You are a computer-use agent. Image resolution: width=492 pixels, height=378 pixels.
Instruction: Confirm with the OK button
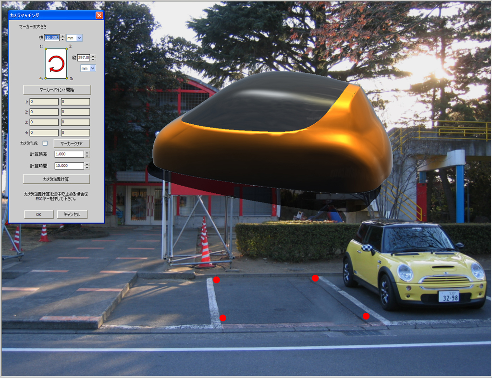pyautogui.click(x=39, y=214)
